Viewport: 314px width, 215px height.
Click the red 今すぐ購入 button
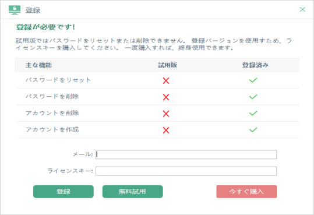246,192
